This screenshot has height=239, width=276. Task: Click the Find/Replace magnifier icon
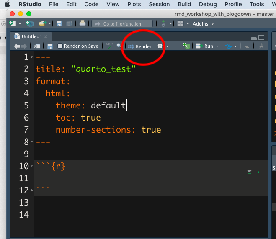coord(119,46)
